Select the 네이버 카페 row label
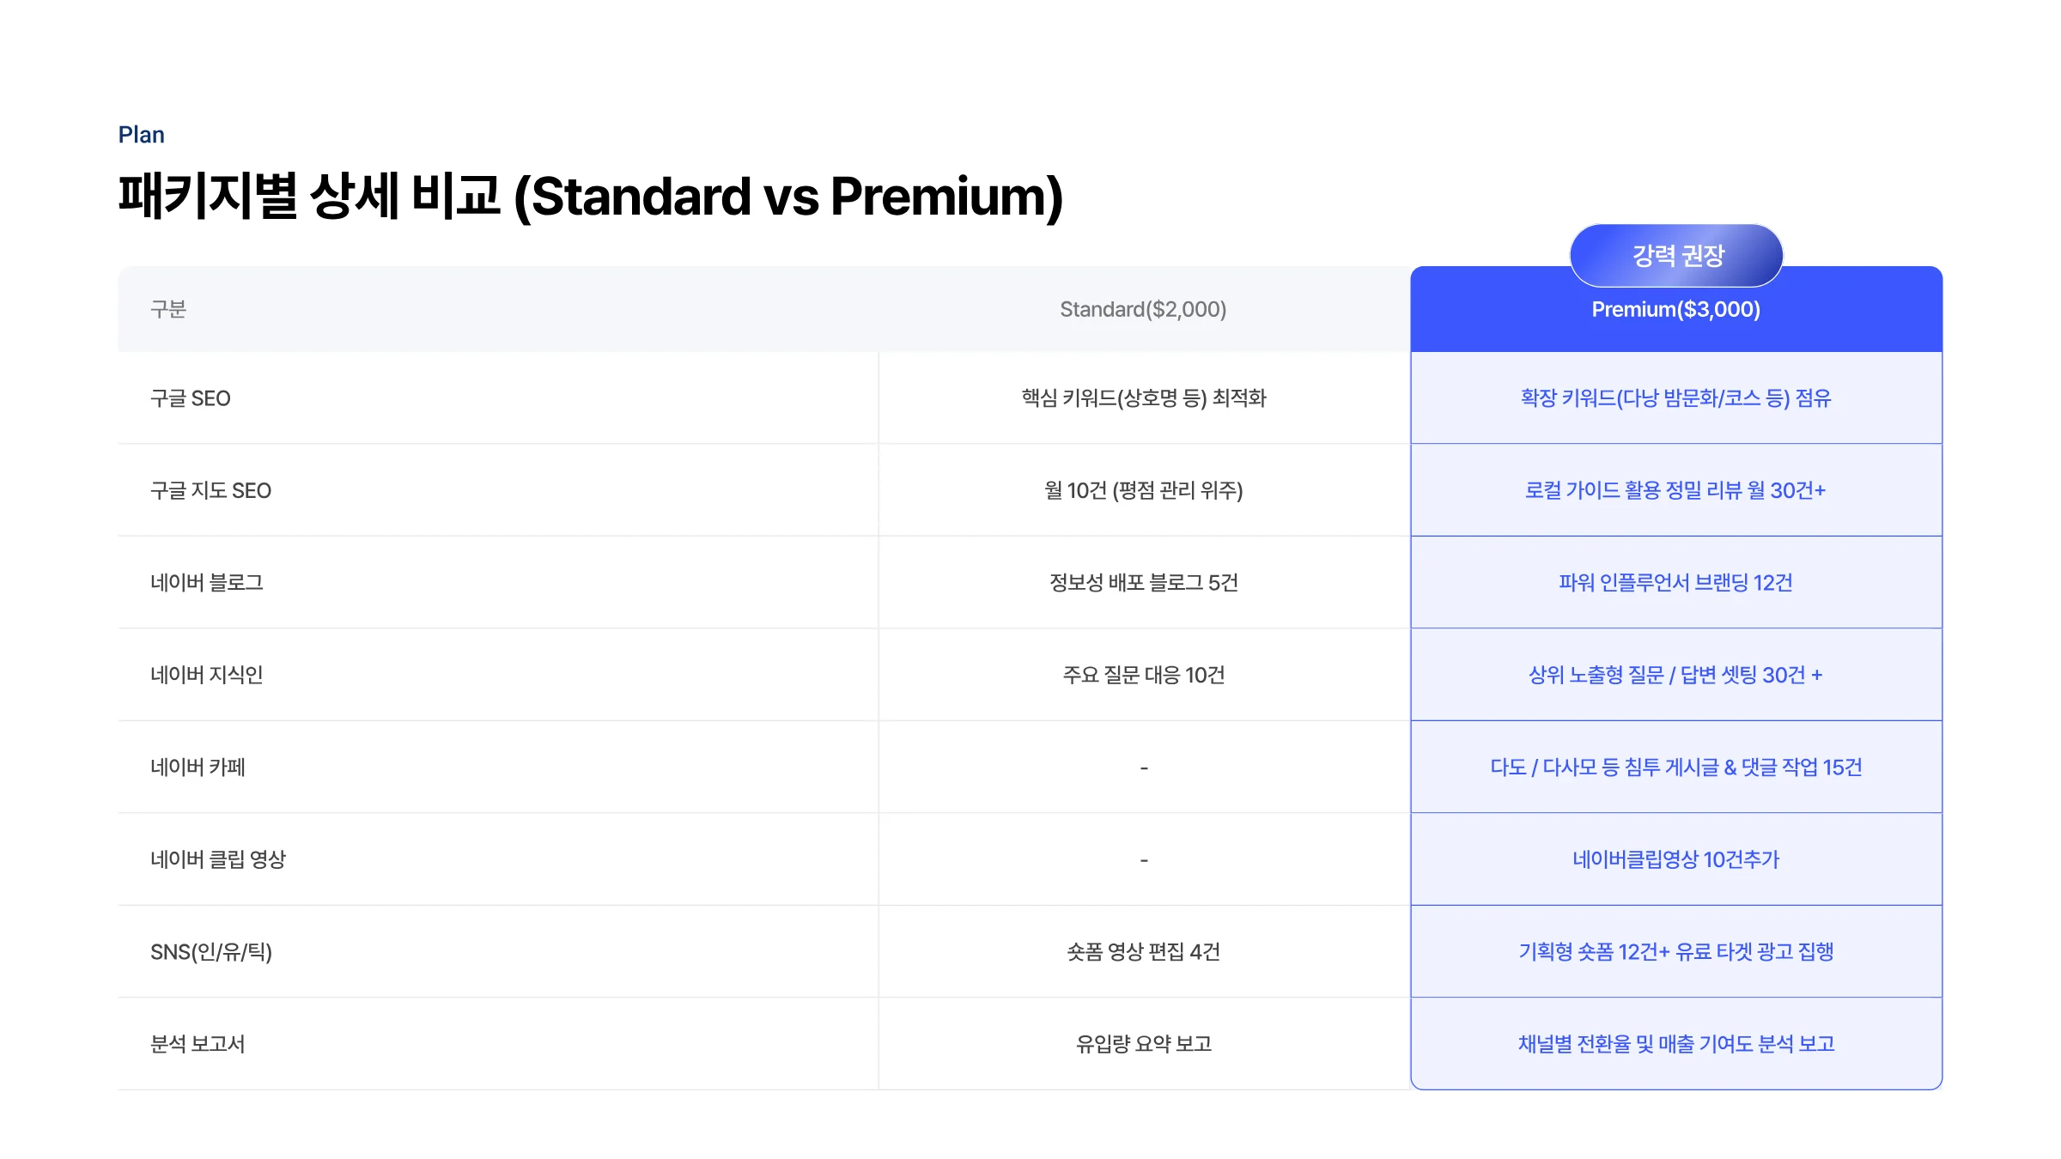This screenshot has width=2061, height=1159. [x=198, y=767]
